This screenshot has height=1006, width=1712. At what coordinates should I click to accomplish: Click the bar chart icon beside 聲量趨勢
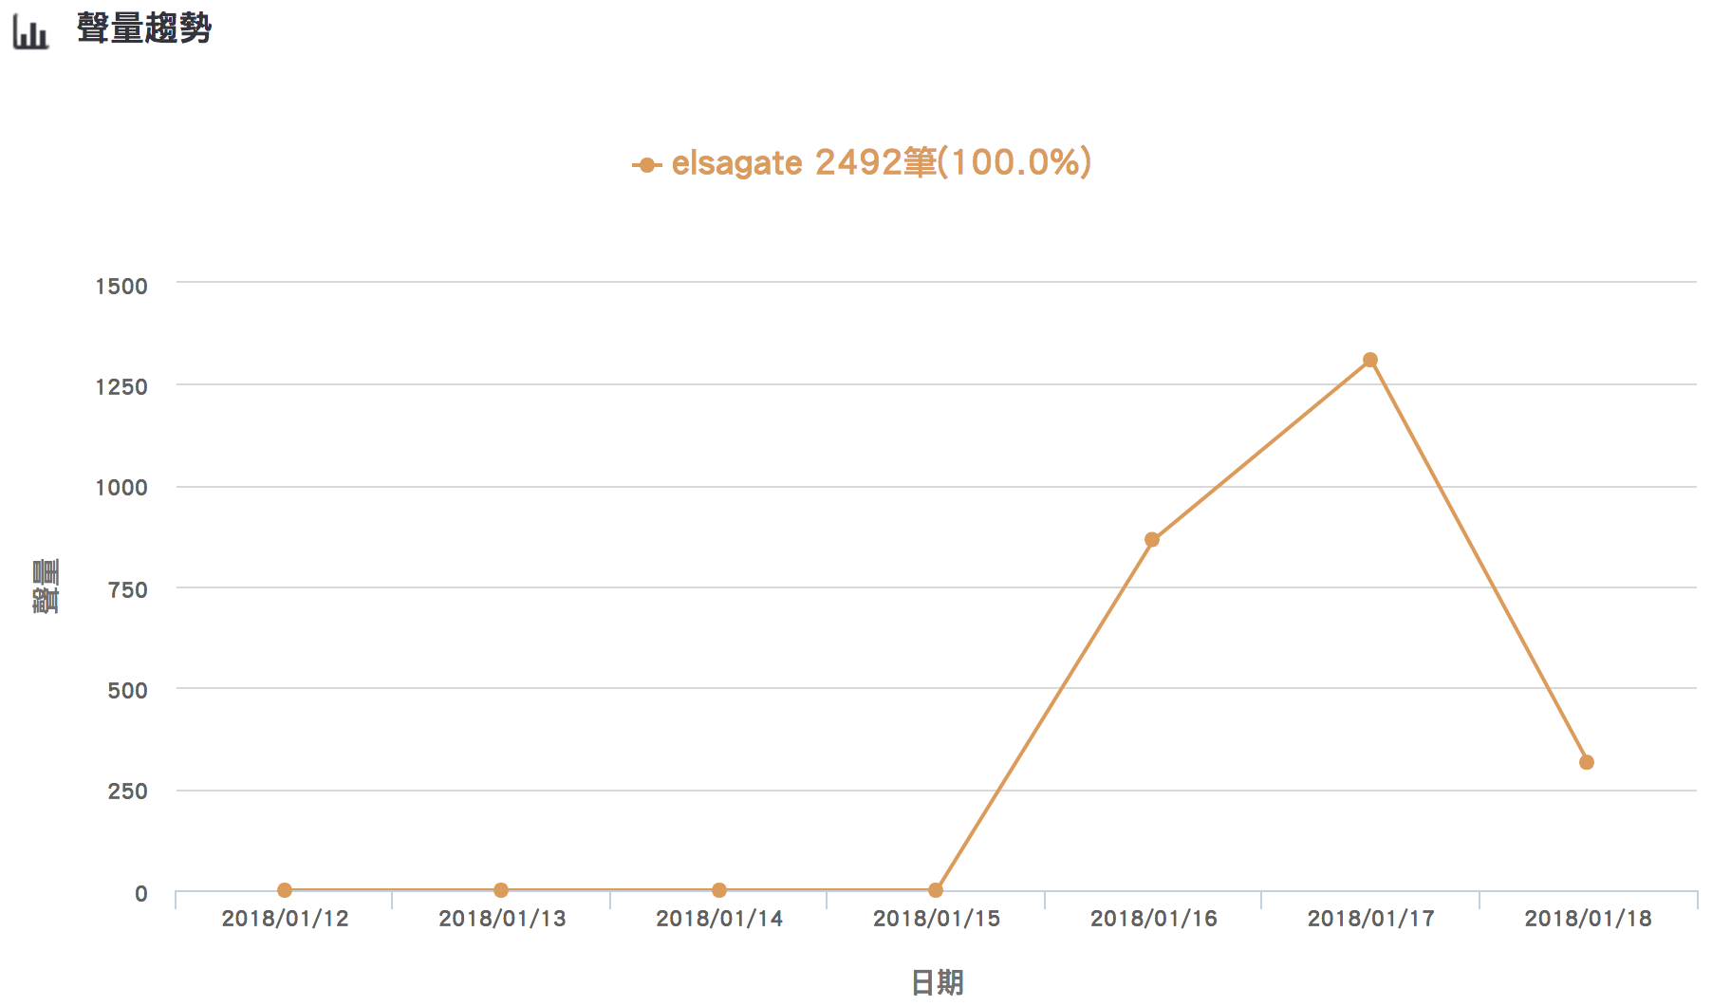coord(30,32)
